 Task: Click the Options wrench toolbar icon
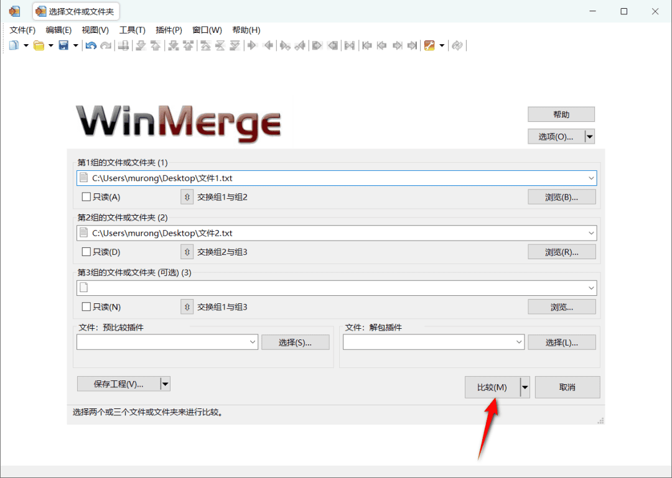(429, 45)
